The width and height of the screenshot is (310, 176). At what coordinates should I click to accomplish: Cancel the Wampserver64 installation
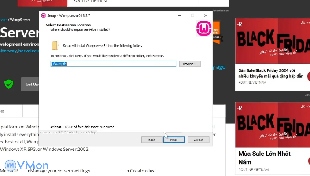pyautogui.click(x=198, y=139)
